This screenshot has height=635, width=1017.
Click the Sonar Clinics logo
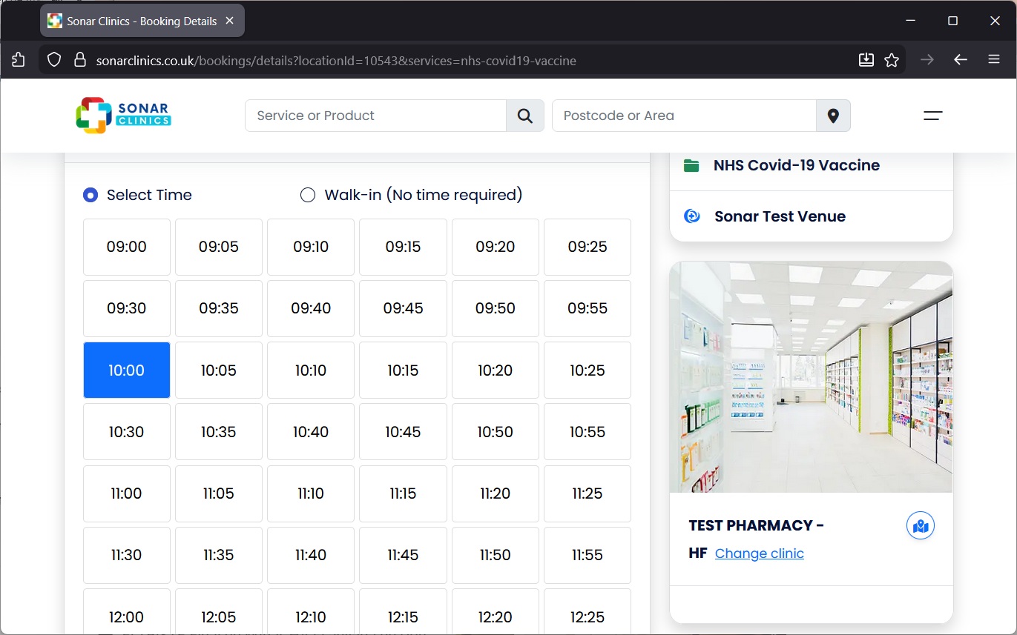[124, 116]
